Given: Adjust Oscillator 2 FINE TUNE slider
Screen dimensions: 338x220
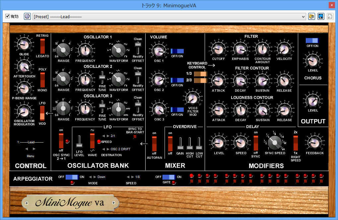Looking at the screenshot, I should pyautogui.click(x=102, y=77).
